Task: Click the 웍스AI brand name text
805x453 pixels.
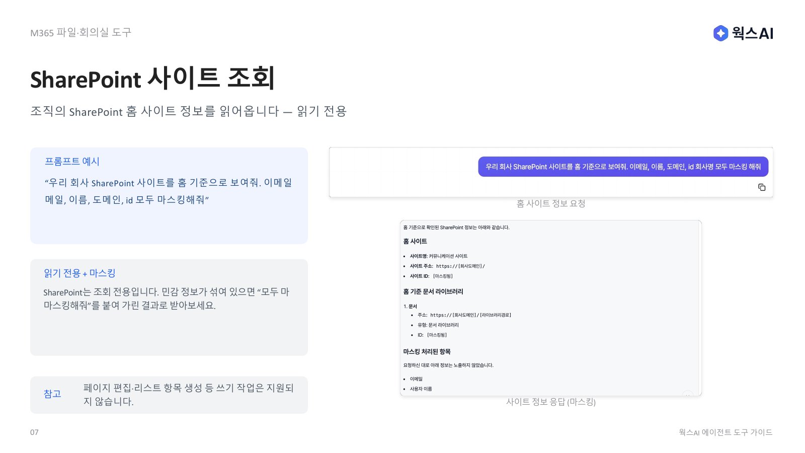Action: tap(753, 33)
